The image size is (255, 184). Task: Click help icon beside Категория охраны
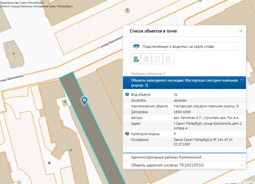coord(127,134)
